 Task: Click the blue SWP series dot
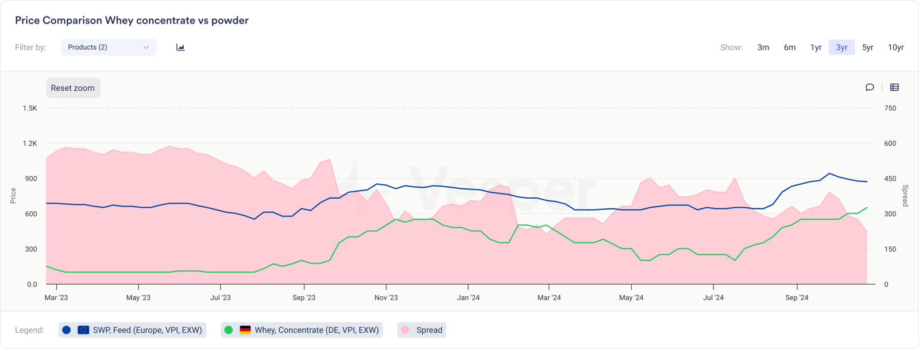[67, 330]
